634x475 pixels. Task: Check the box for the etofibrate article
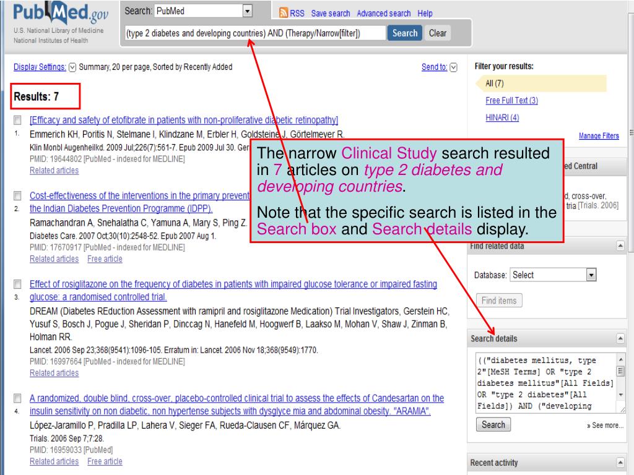pos(17,120)
